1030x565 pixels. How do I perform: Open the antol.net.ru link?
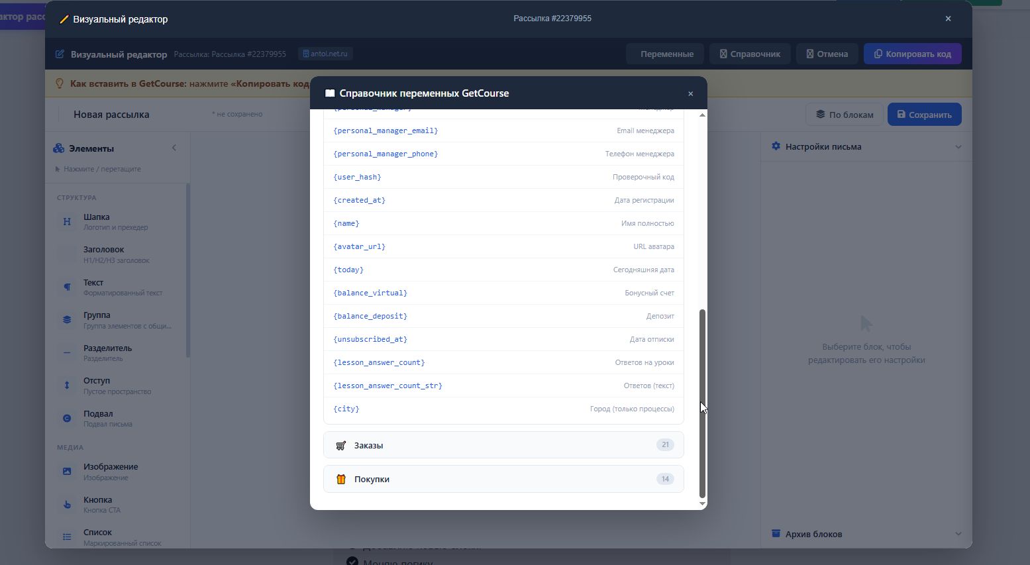(x=325, y=54)
